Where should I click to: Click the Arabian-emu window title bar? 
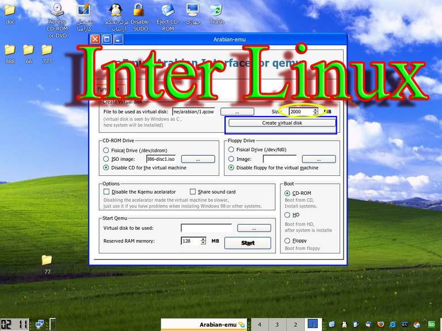click(230, 40)
